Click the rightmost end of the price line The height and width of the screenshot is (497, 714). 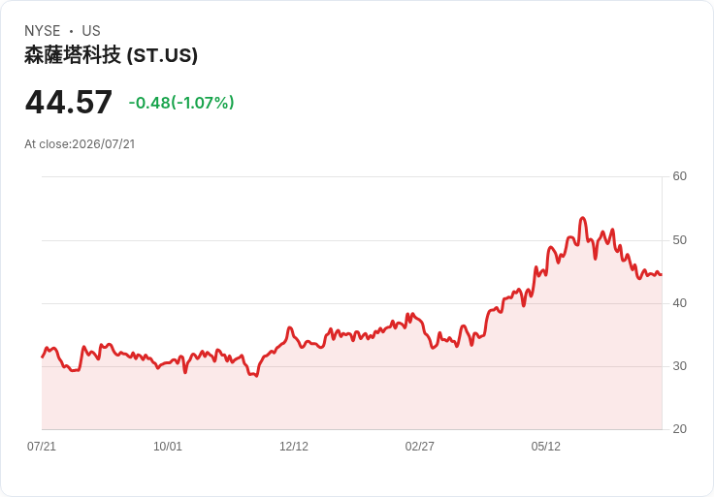coord(661,274)
